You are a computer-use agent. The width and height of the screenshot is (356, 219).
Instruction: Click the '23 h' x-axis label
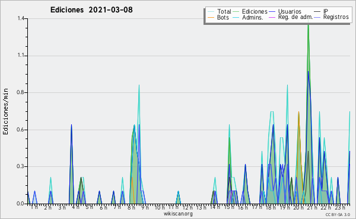tap(340, 207)
